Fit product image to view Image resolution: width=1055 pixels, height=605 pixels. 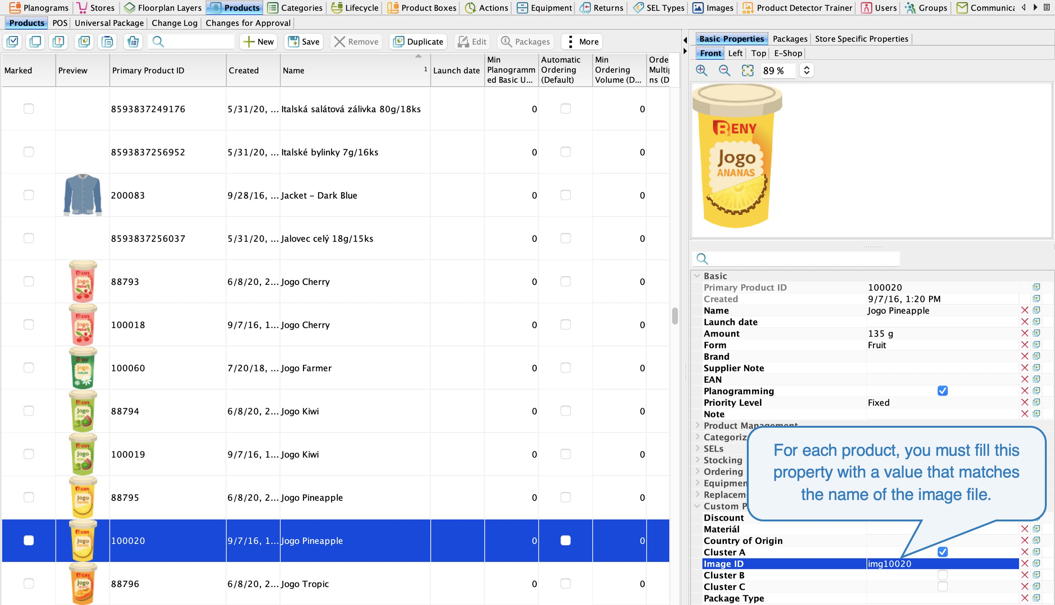(747, 70)
